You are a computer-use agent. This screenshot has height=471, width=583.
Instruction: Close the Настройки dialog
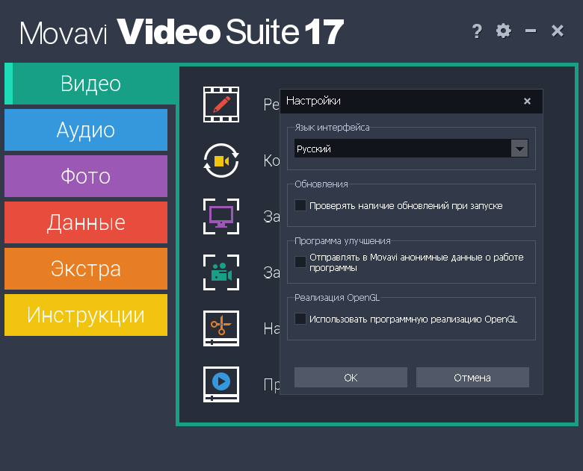527,101
